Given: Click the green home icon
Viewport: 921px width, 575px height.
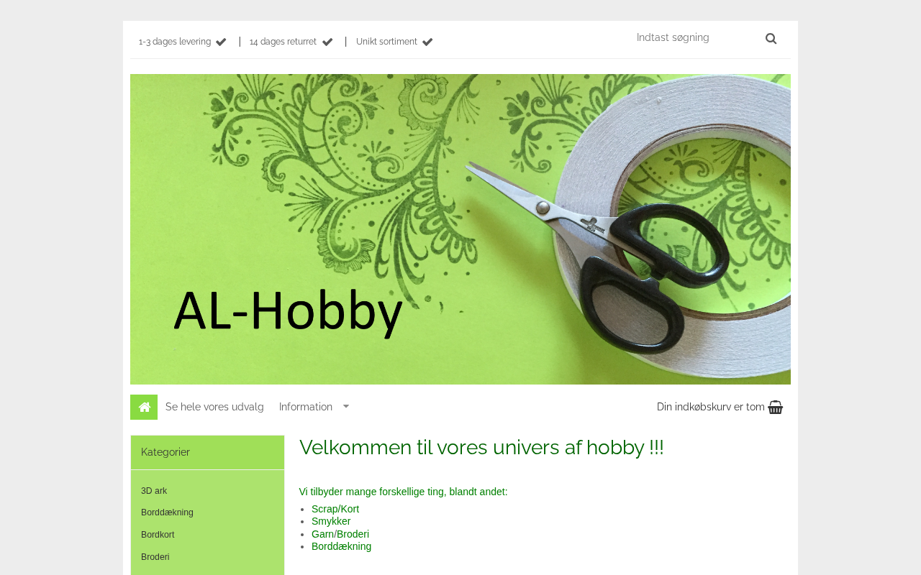Looking at the screenshot, I should pos(144,407).
